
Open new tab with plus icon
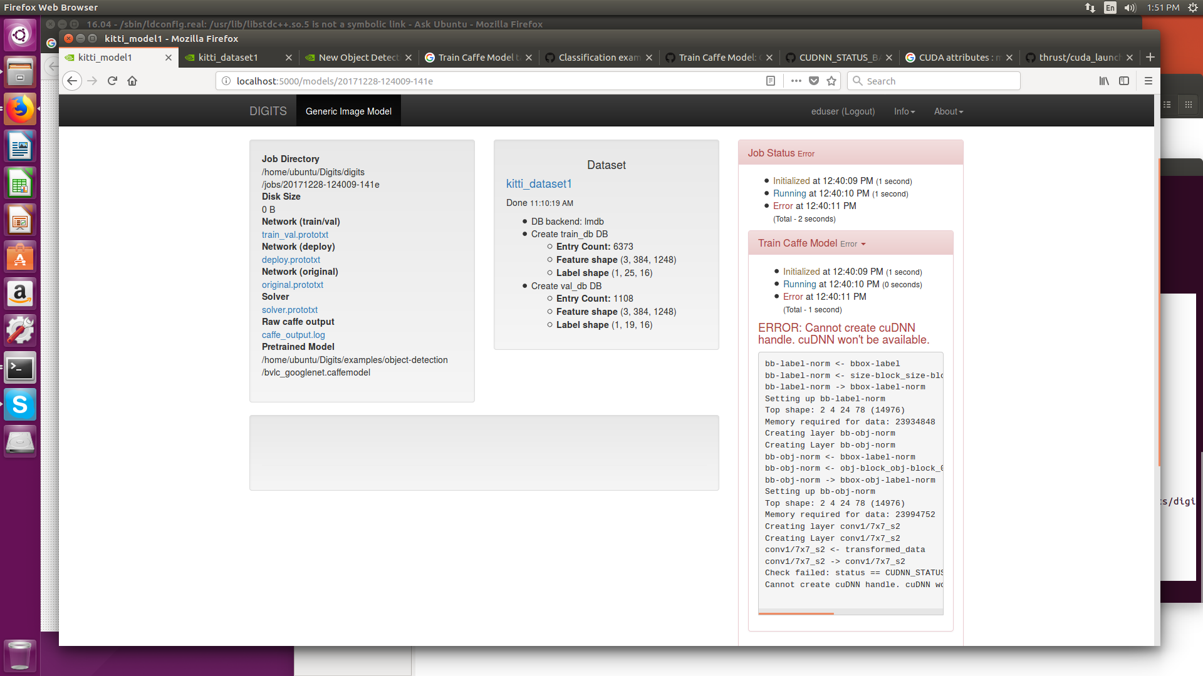pos(1150,57)
